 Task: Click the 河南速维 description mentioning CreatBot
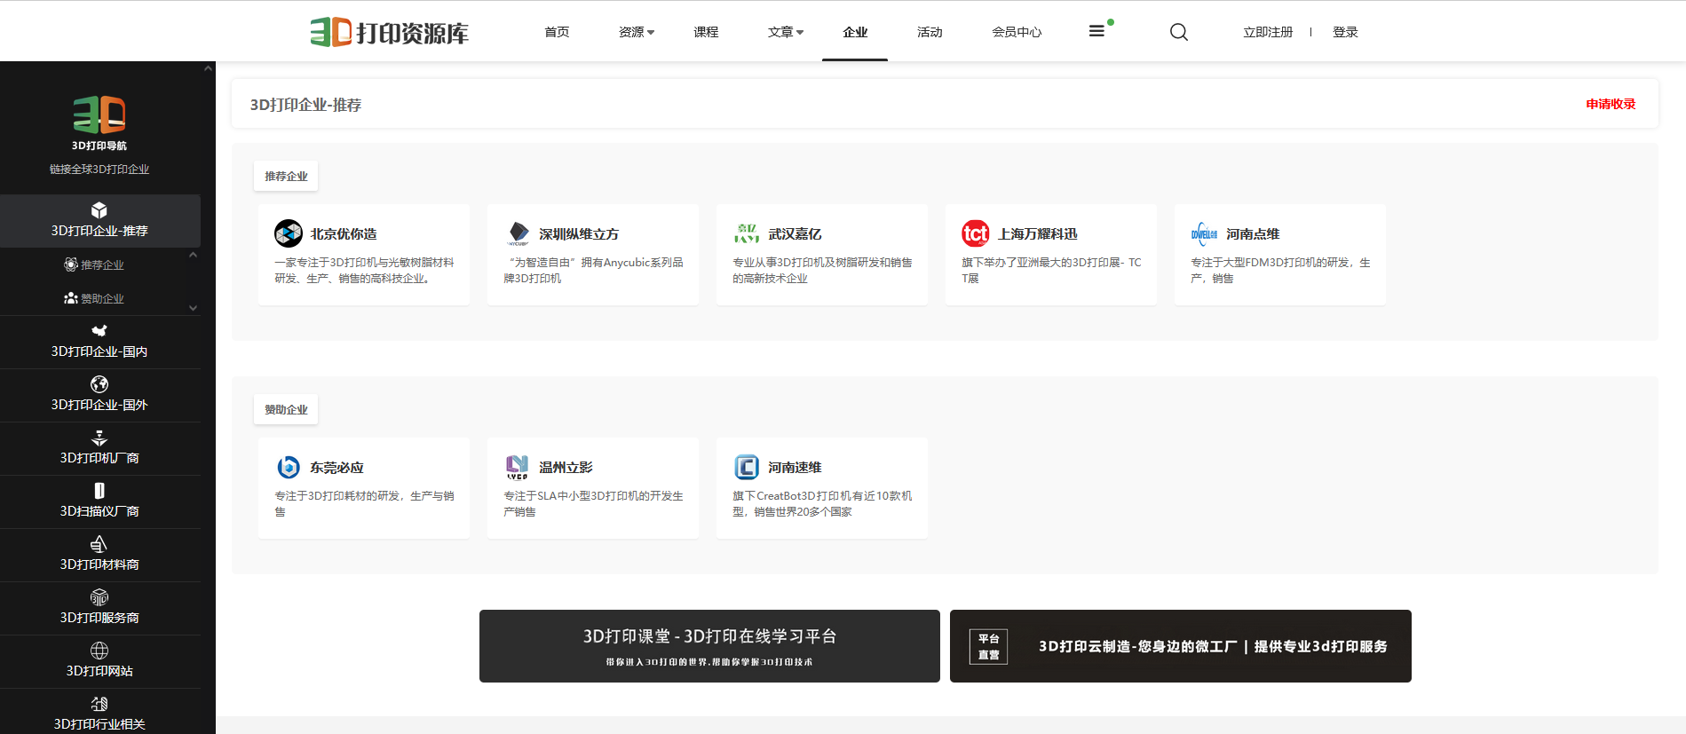coord(822,503)
